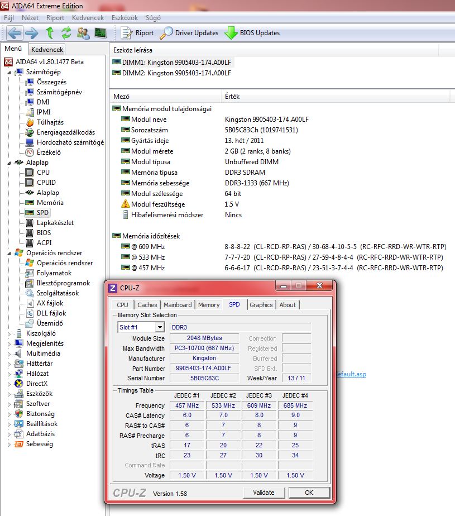Select the SPD tree item
Screen dimensions: 455x516
42,213
